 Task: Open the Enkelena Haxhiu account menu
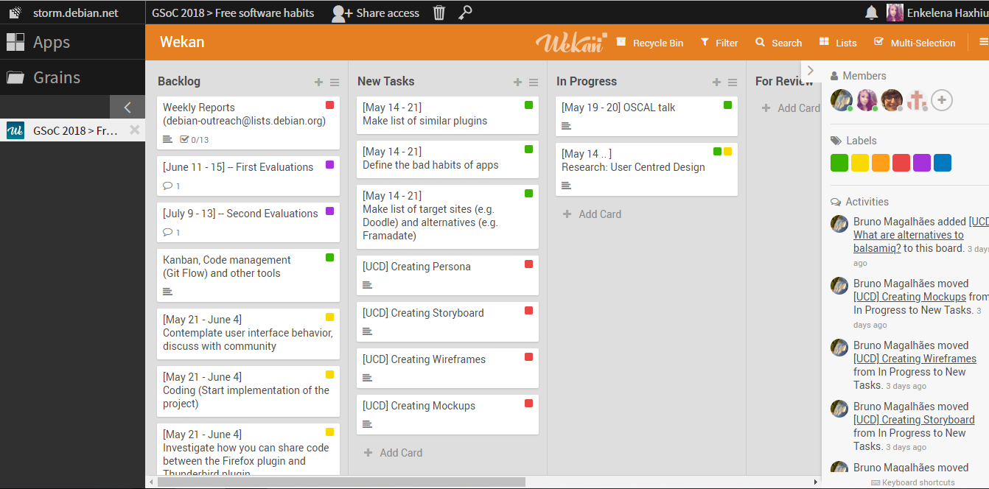pos(937,13)
